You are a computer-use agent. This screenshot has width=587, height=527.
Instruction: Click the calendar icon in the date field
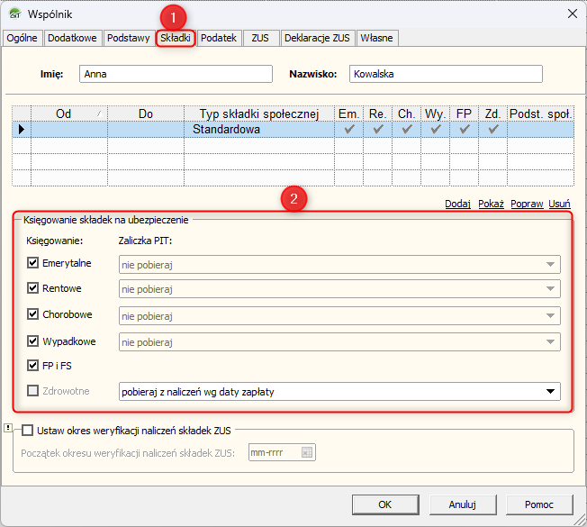[x=308, y=452]
